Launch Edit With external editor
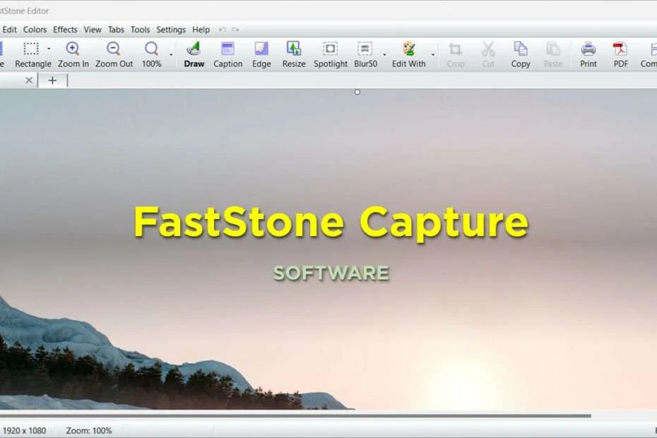 (409, 53)
